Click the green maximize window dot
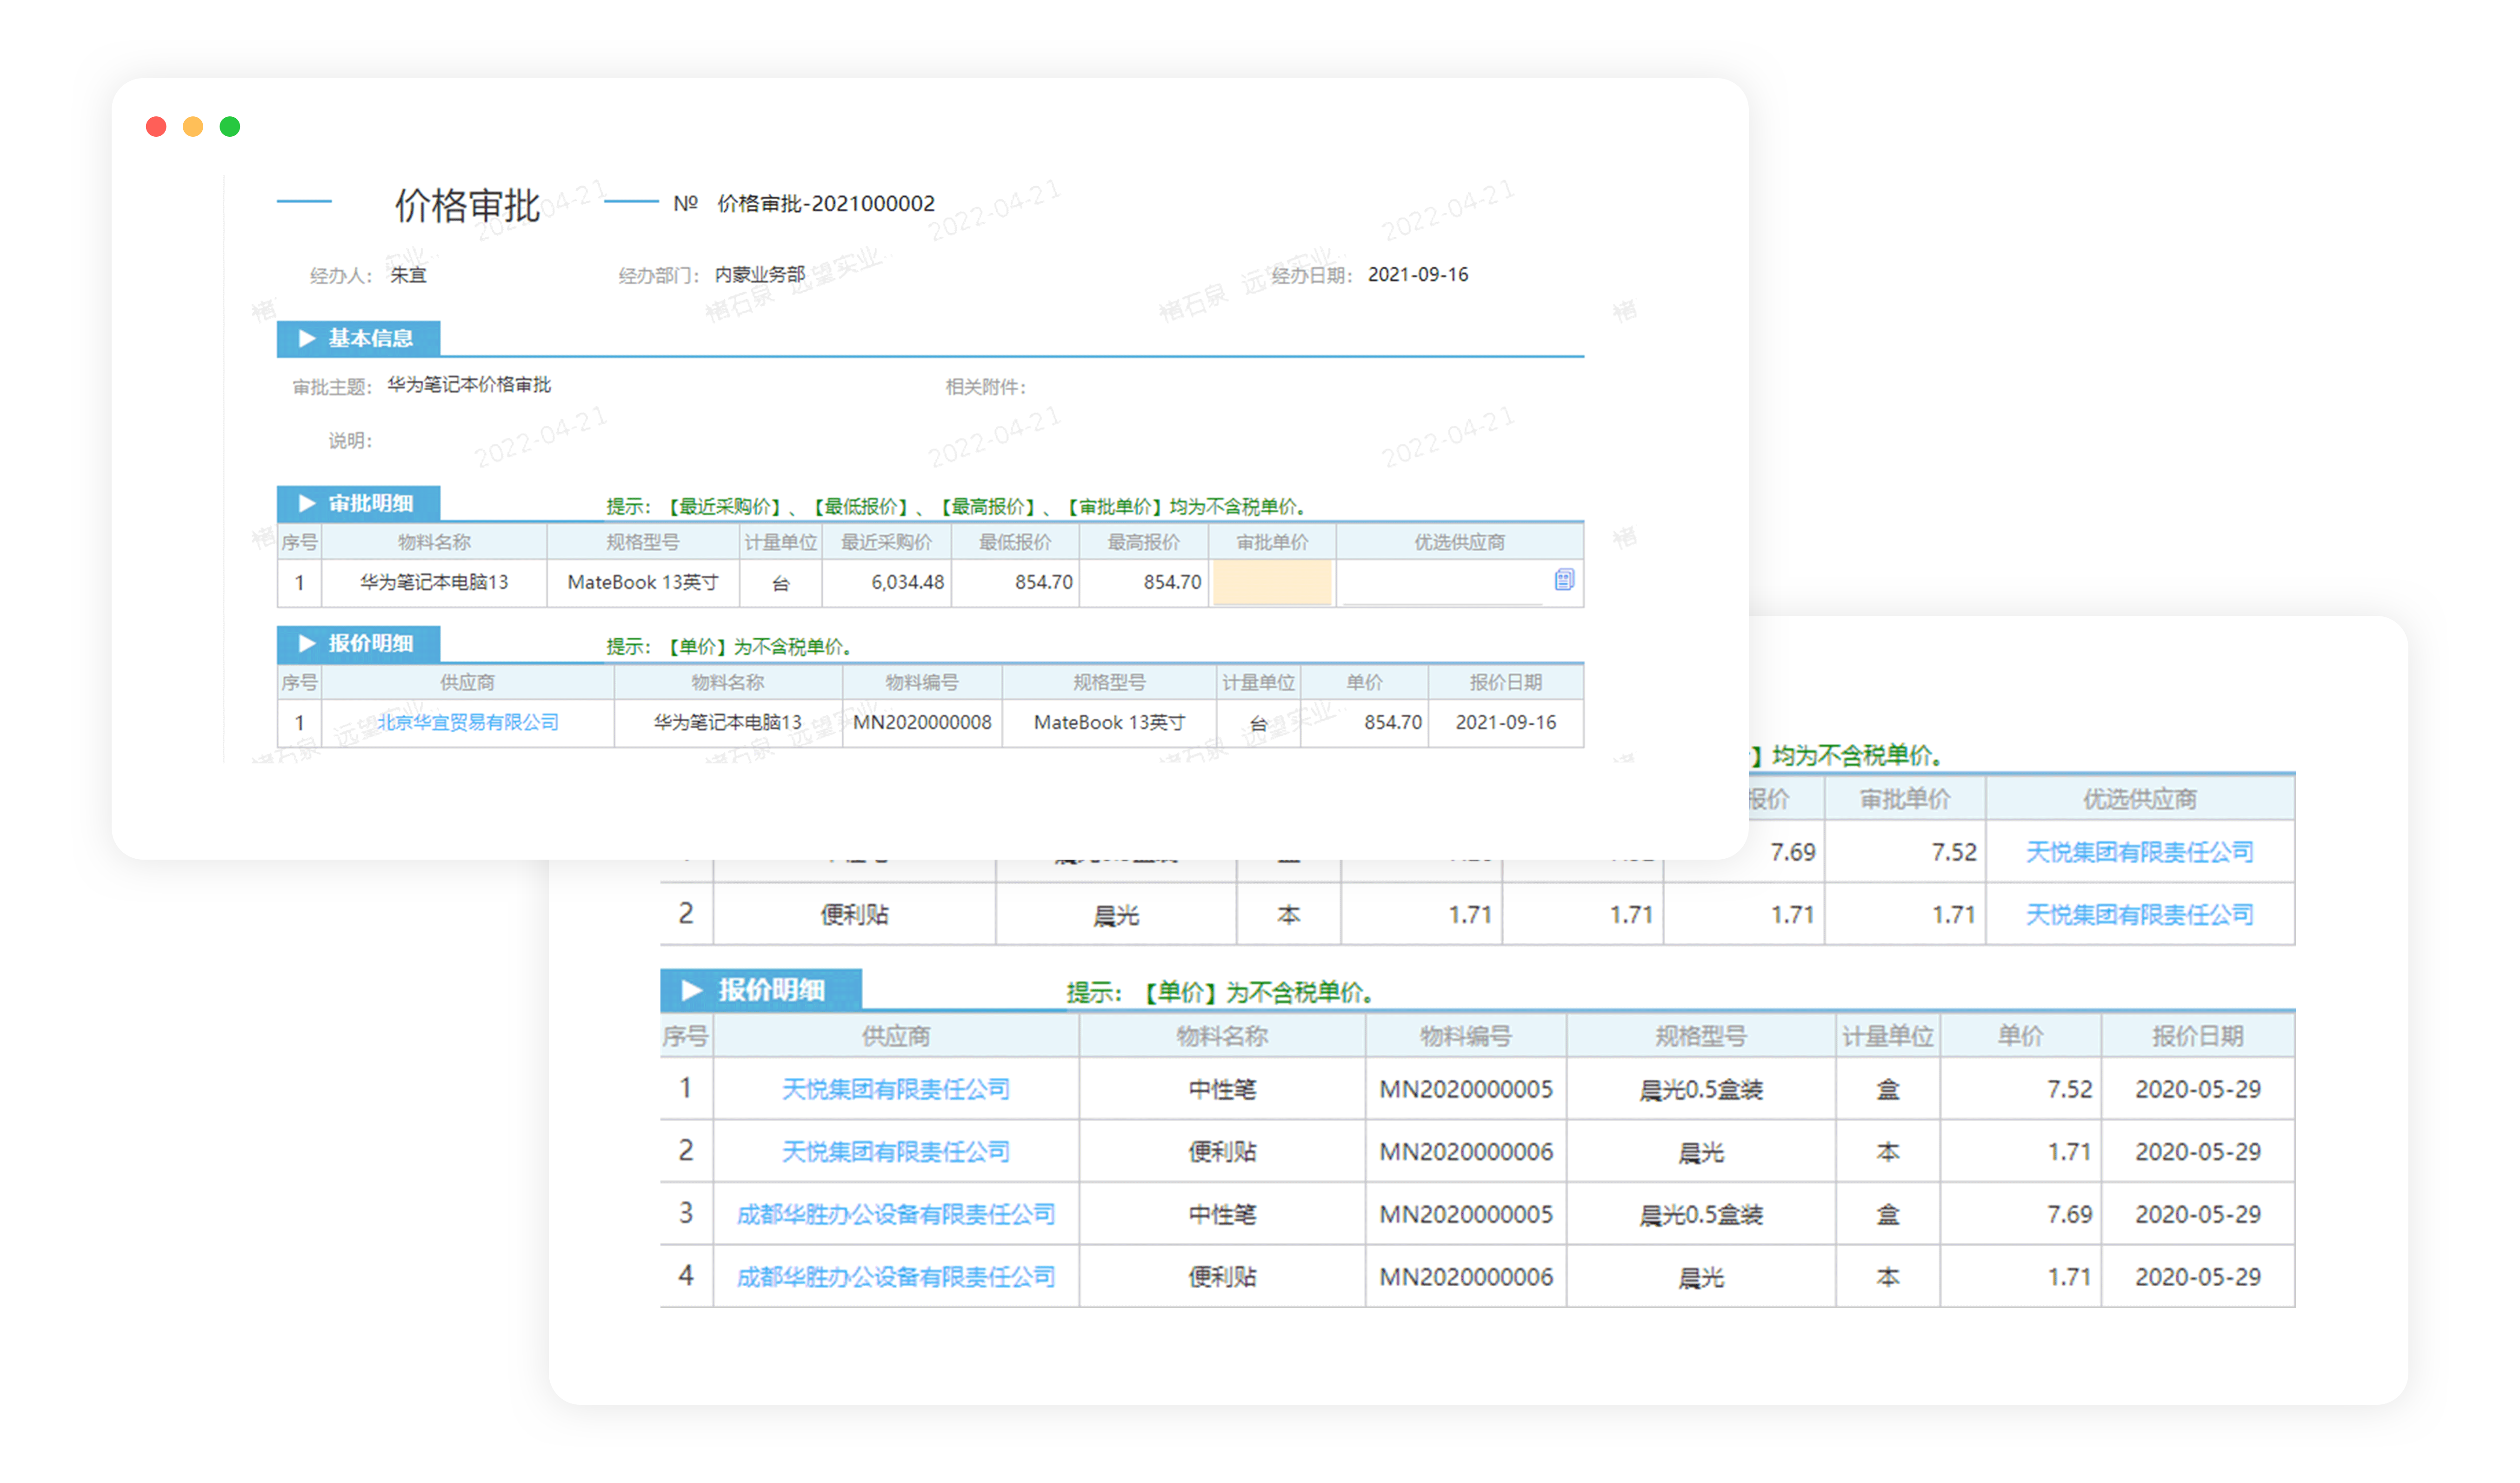Screen dimensions: 2520x1483 click(230, 127)
